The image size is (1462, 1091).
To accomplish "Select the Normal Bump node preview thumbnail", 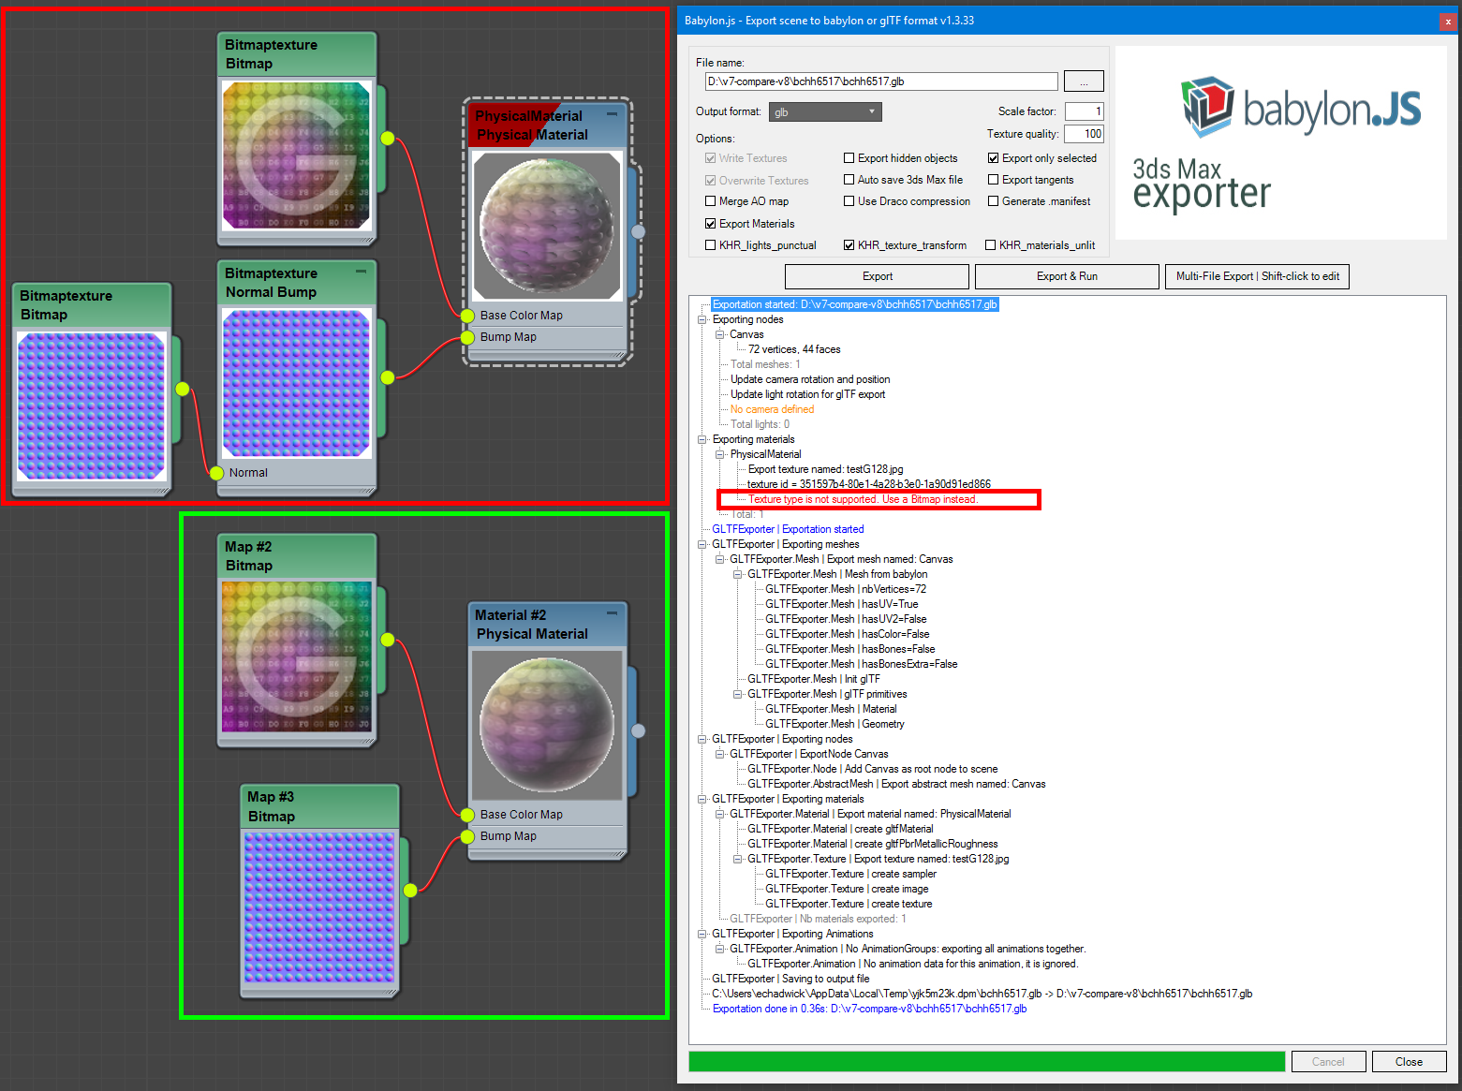I will coord(296,383).
